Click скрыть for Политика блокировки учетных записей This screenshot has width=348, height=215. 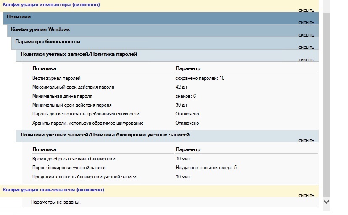(x=306, y=140)
